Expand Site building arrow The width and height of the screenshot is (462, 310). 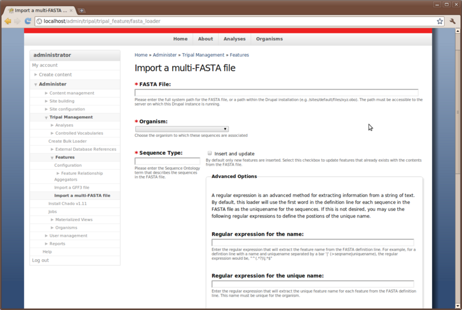(46, 101)
